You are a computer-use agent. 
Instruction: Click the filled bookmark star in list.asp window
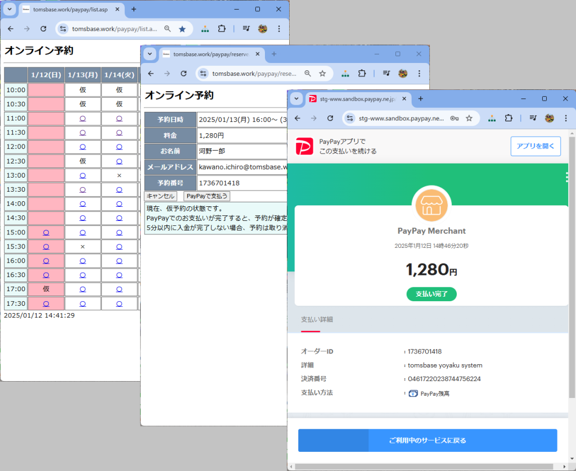[x=182, y=29]
